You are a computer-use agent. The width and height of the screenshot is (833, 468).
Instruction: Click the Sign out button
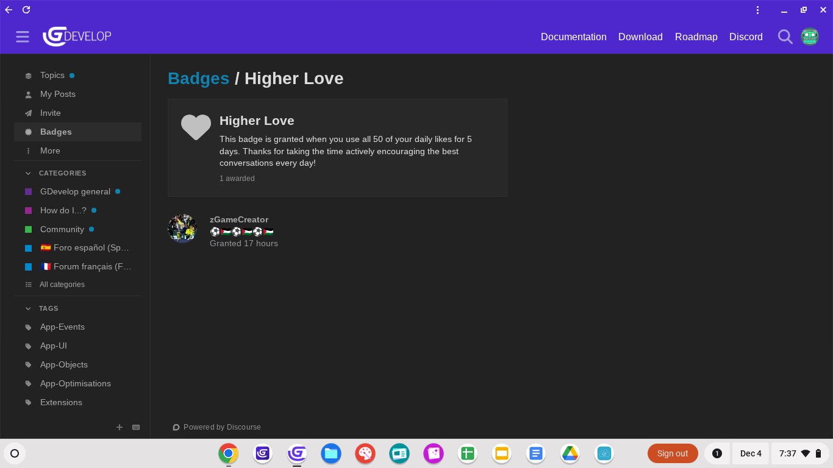pos(672,453)
